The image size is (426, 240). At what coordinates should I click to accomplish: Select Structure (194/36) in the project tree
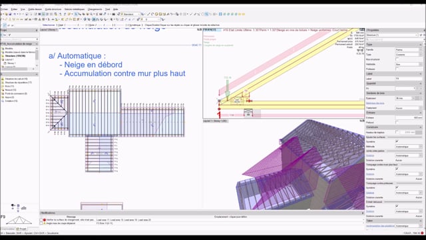pos(15,56)
